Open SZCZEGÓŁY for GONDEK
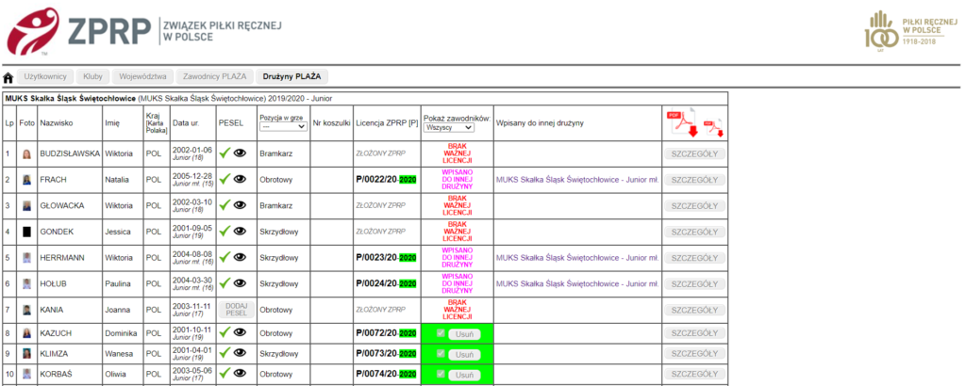The height and width of the screenshot is (386, 966). (x=694, y=232)
